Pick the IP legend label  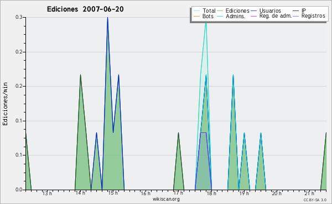coord(304,10)
